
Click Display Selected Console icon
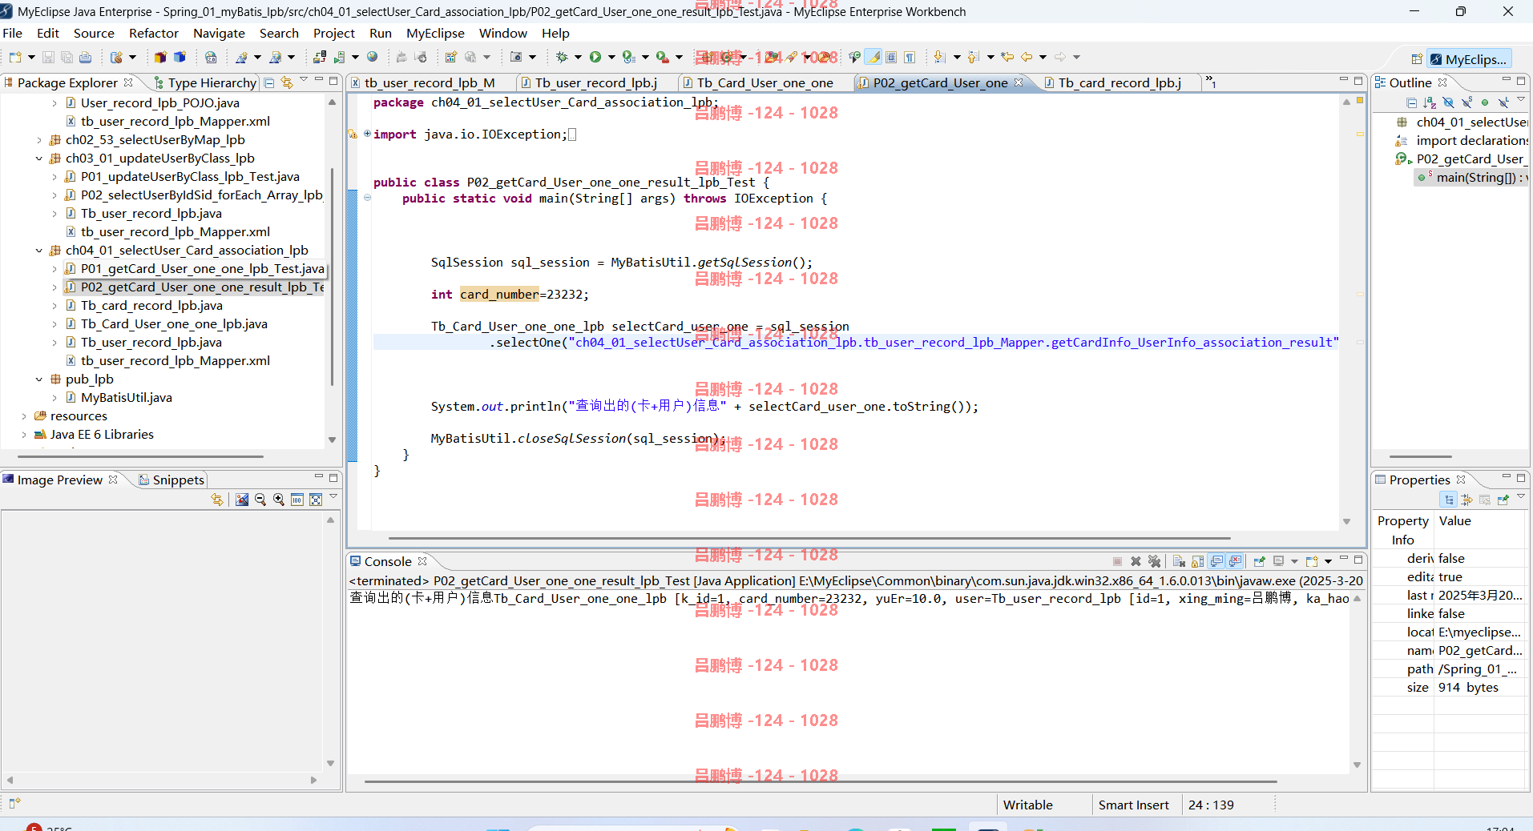[1279, 561]
